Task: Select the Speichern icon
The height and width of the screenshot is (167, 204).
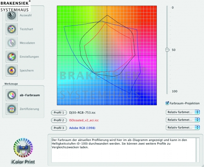Action: click(x=12, y=70)
